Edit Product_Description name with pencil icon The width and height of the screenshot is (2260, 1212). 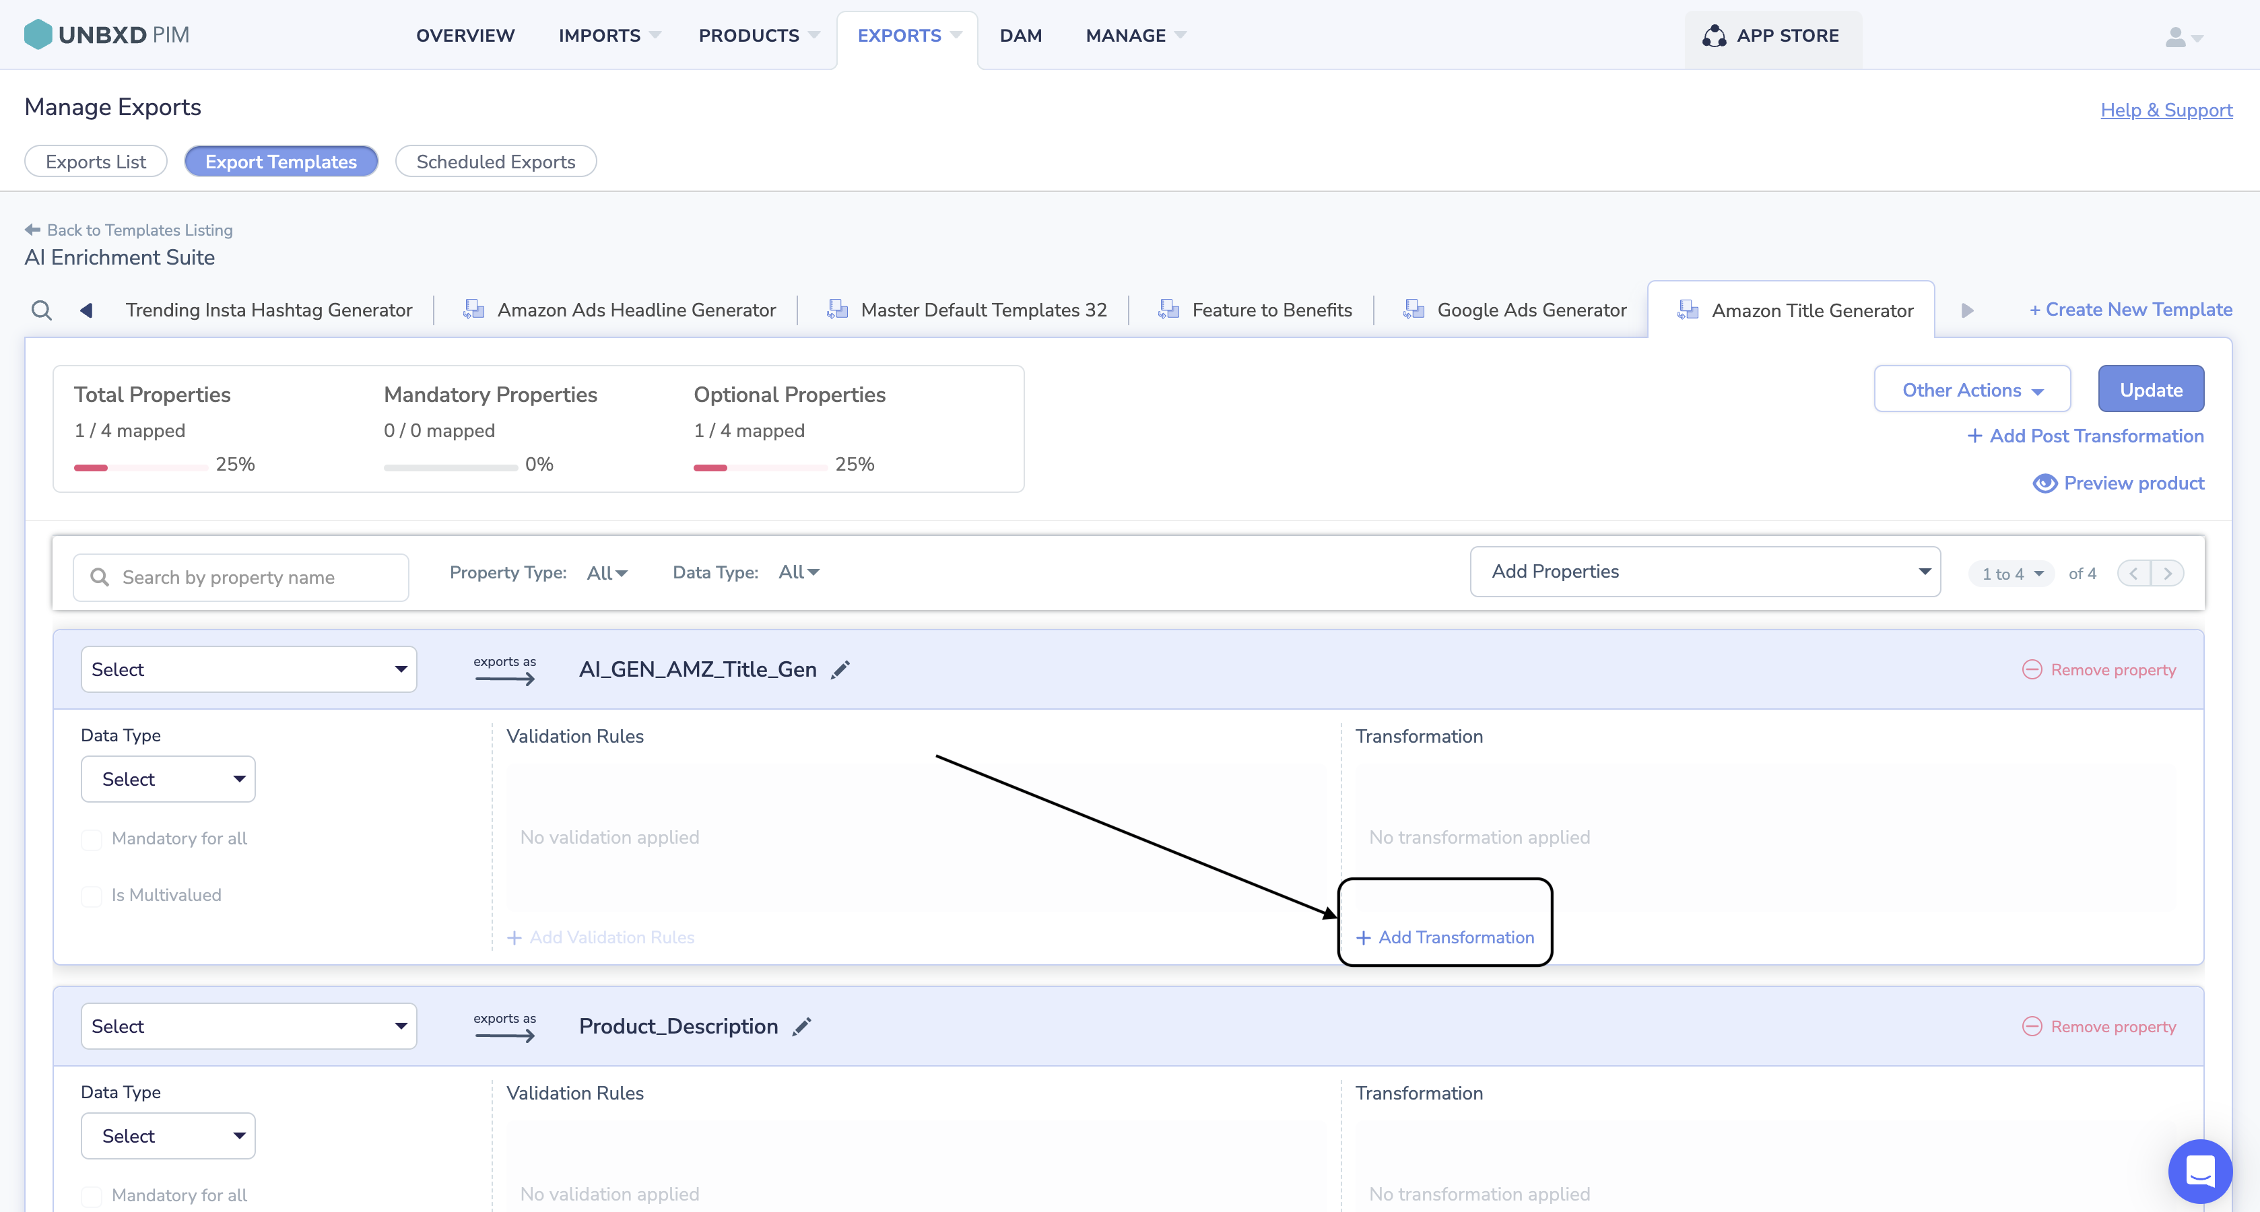pyautogui.click(x=802, y=1027)
